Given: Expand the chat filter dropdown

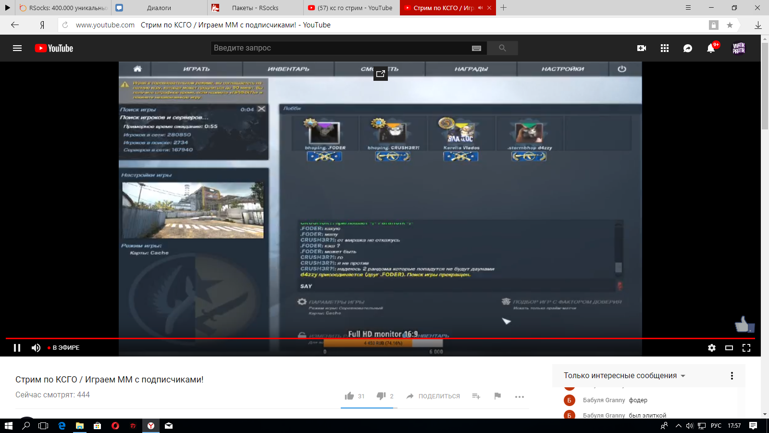Looking at the screenshot, I should tap(624, 376).
